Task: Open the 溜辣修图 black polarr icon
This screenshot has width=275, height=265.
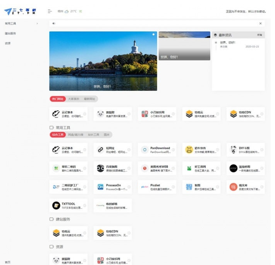Action: click(234, 168)
